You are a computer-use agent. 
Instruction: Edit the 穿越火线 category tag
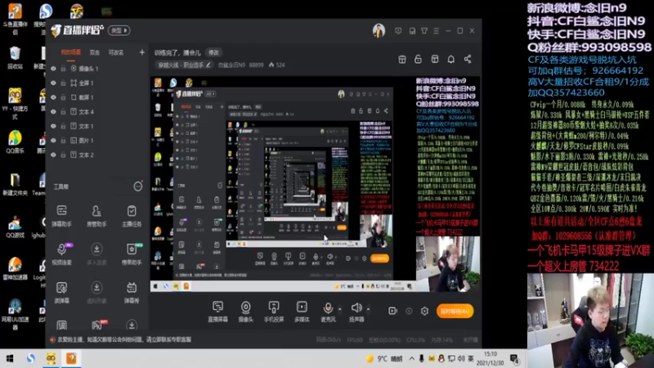(184, 65)
